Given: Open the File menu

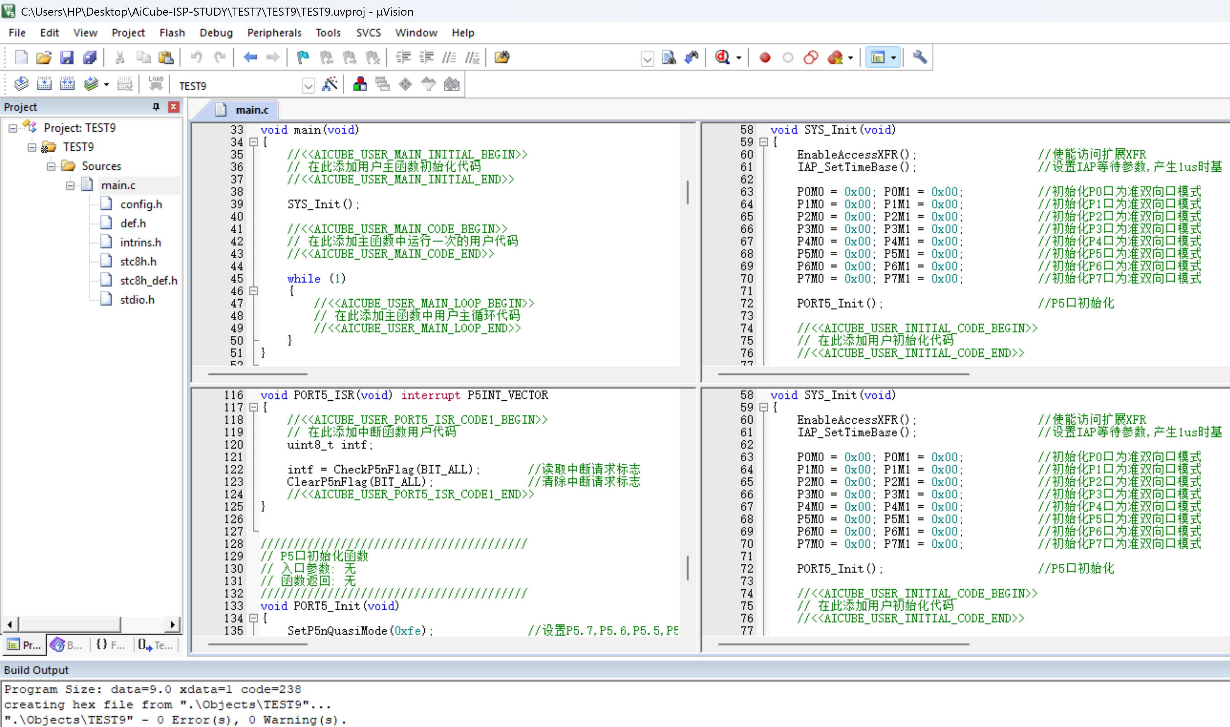Looking at the screenshot, I should [17, 33].
